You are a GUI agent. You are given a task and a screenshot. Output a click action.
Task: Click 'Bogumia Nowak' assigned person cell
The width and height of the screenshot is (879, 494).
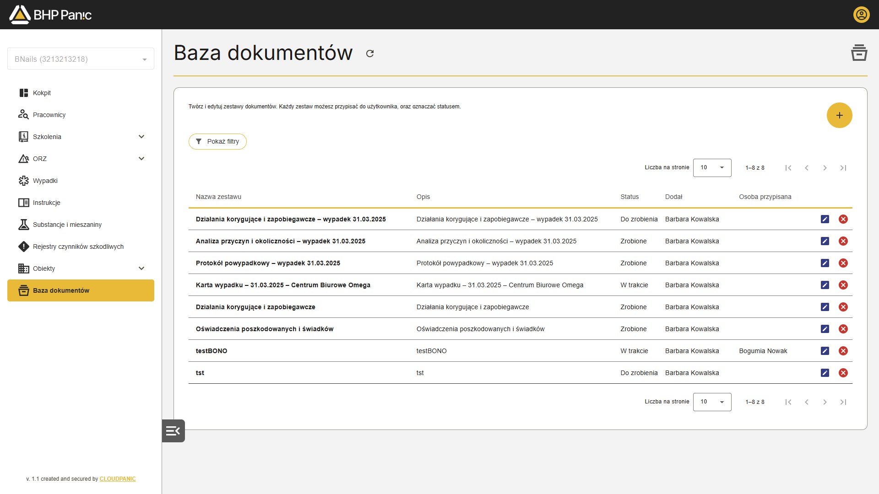click(763, 351)
